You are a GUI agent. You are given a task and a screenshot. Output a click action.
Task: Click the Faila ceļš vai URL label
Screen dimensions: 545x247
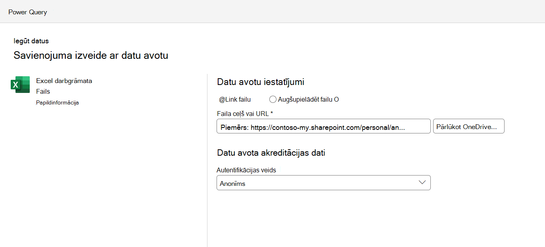245,114
